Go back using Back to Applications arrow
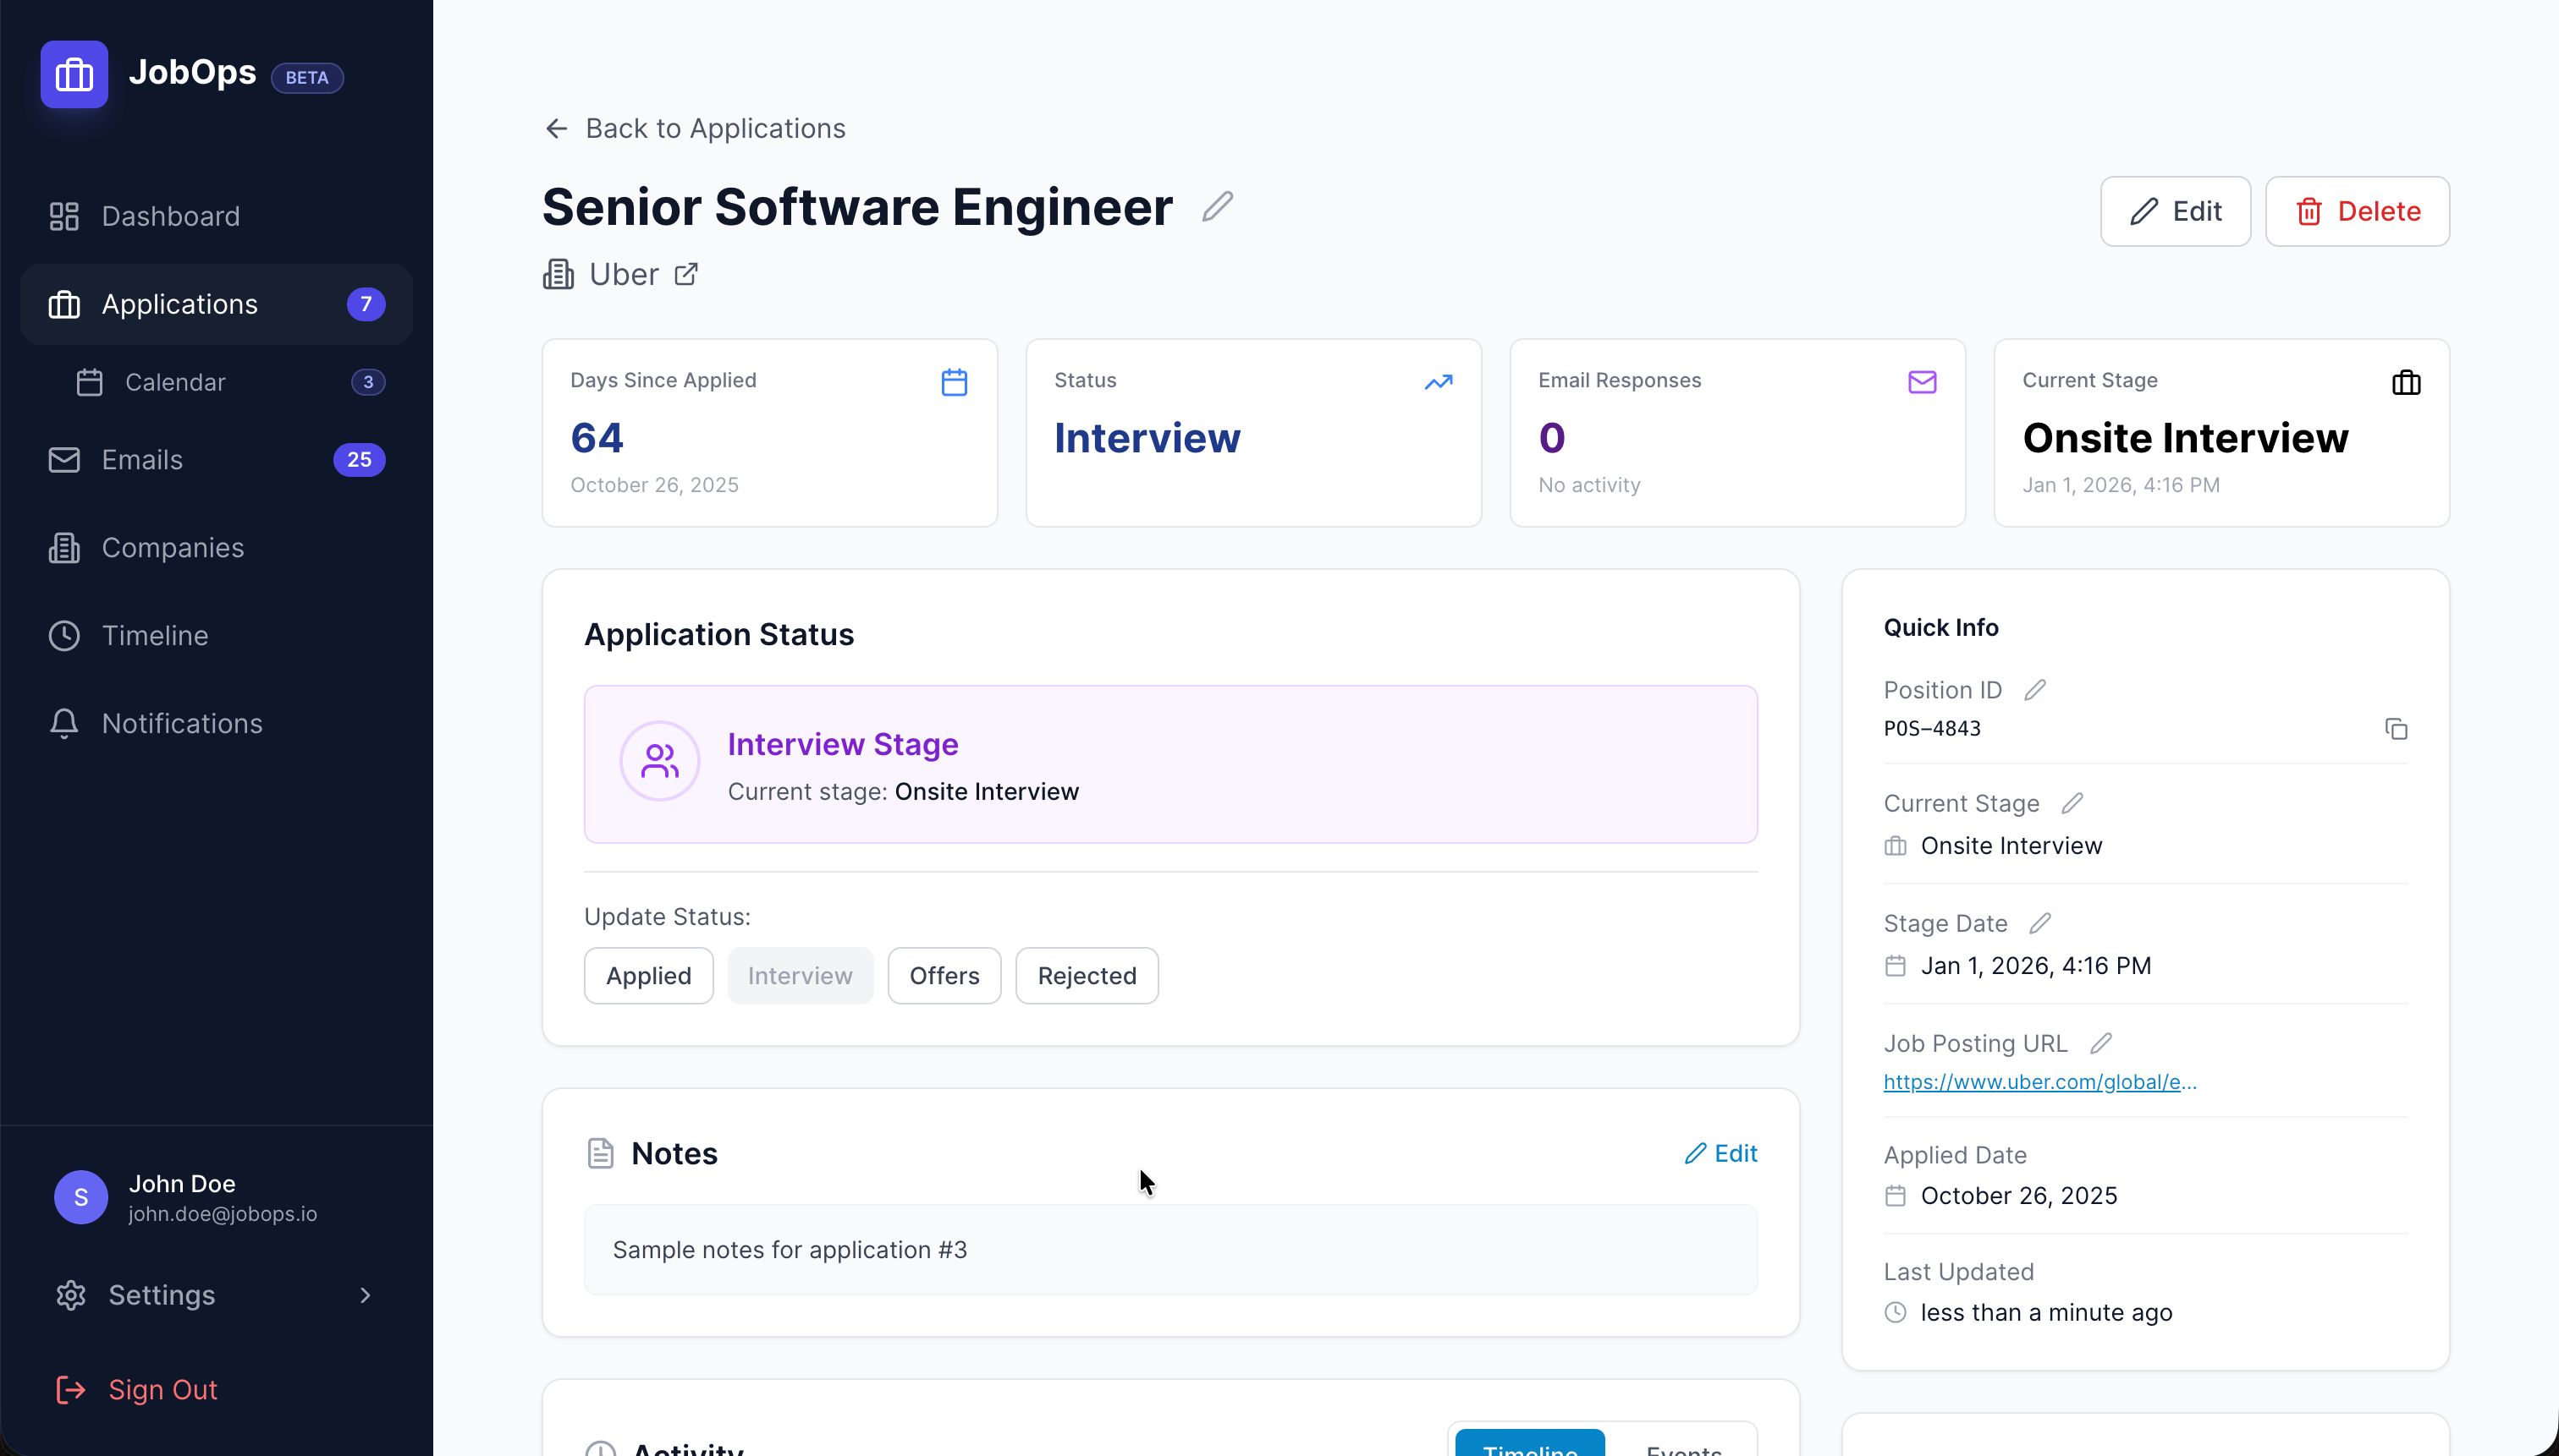This screenshot has height=1456, width=2559. (x=557, y=127)
